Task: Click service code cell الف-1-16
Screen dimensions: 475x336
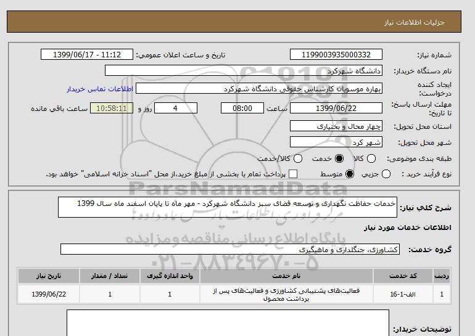Action: point(403,294)
